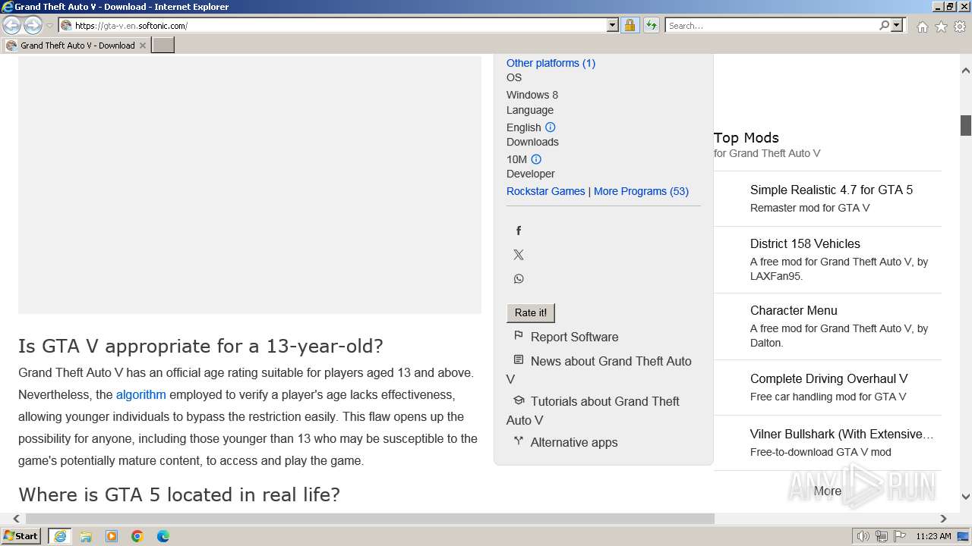Viewport: 972px width, 546px height.
Task: Show info icon next to 10M downloads
Action: 536,159
